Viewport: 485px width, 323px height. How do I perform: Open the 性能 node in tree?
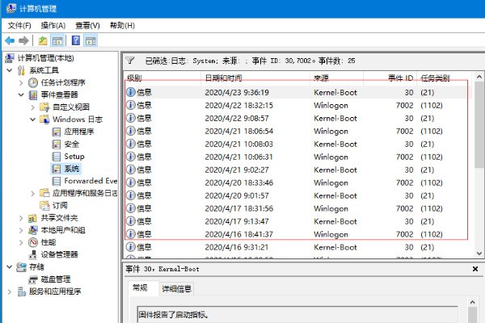point(48,242)
